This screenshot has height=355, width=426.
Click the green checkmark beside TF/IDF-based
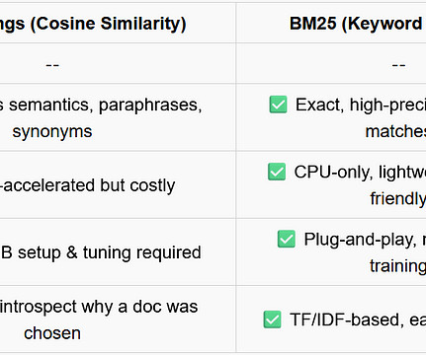pyautogui.click(x=273, y=319)
